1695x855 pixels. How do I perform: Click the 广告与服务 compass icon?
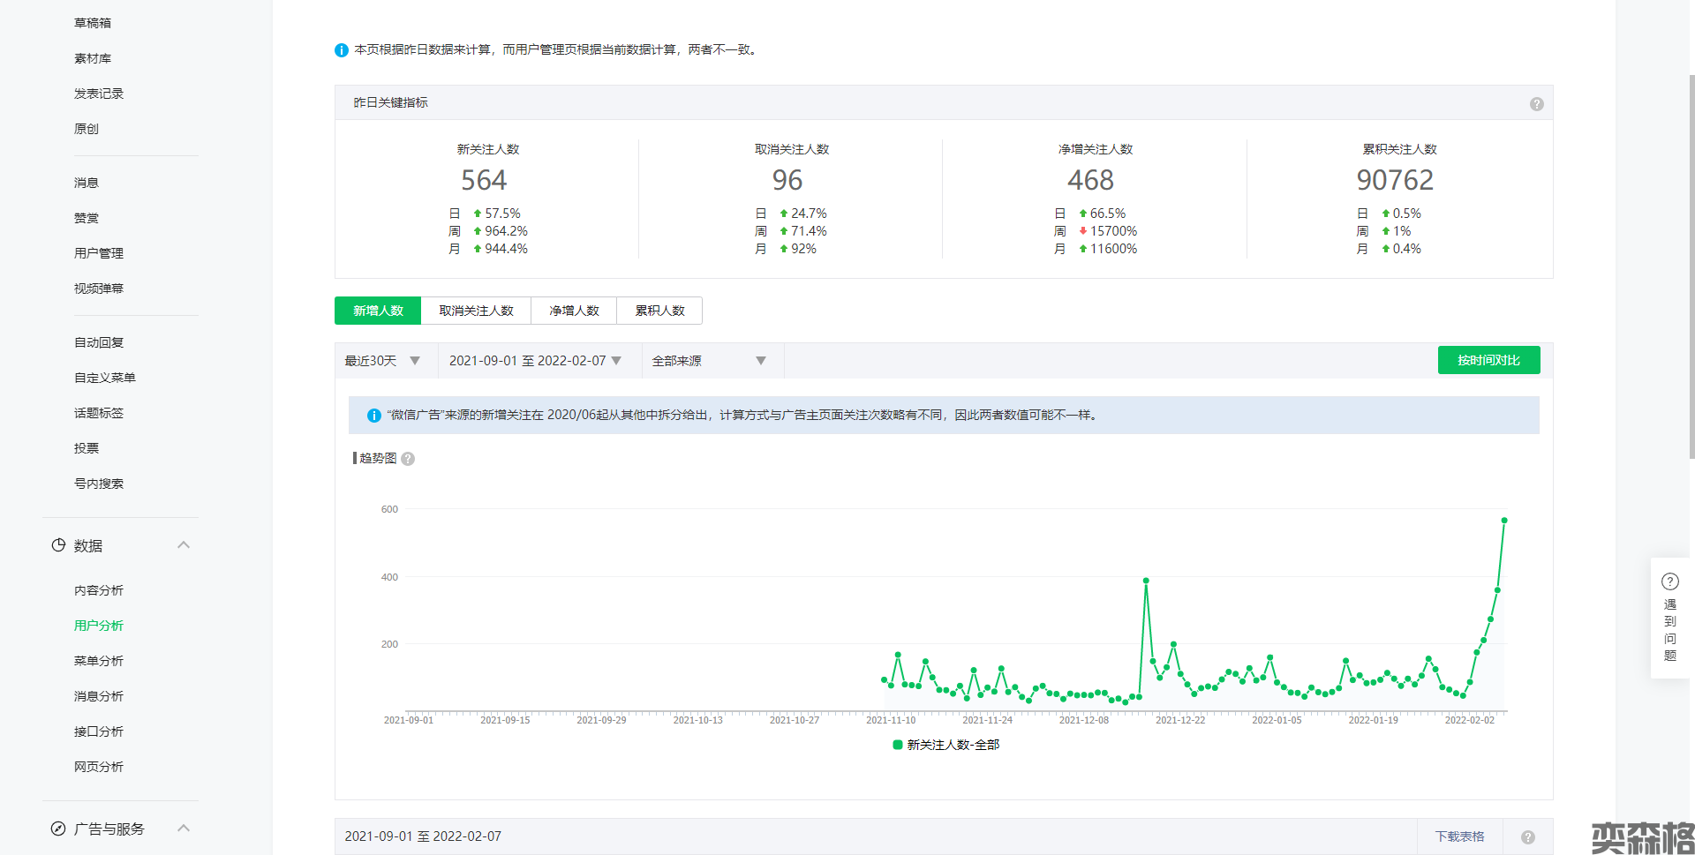coord(58,829)
